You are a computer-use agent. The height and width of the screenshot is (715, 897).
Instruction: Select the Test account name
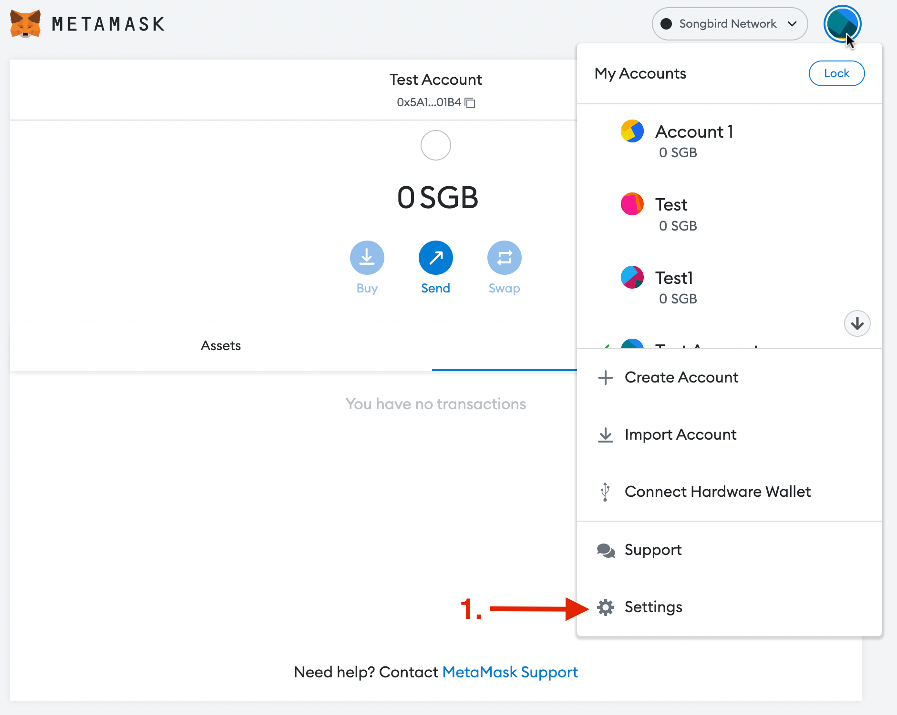(671, 205)
